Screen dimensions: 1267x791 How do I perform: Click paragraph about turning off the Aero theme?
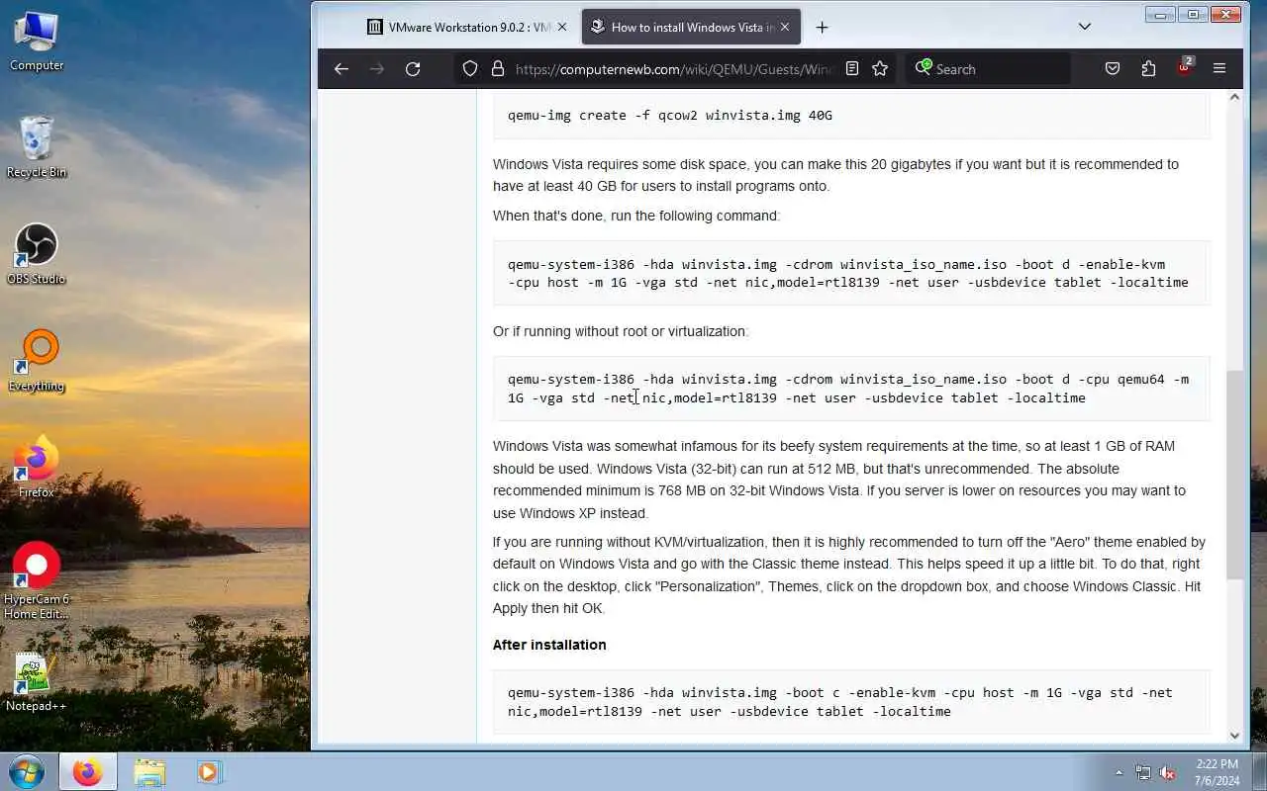849,575
